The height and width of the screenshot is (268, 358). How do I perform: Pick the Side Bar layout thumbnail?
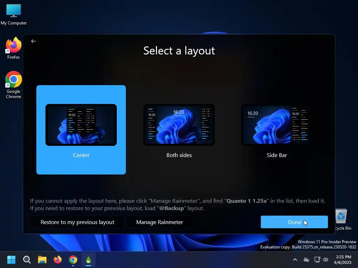tap(277, 125)
